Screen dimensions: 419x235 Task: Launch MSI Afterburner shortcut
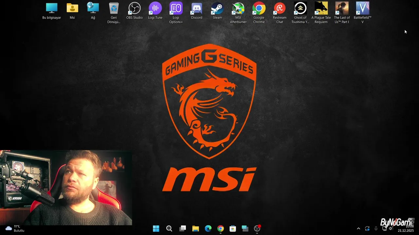[x=238, y=13]
